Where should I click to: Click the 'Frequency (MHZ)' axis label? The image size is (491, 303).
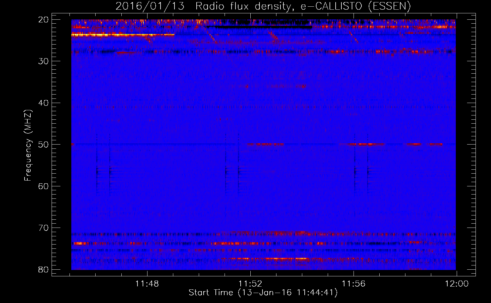point(28,145)
